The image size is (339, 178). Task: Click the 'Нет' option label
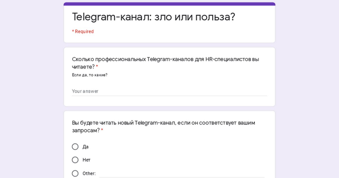[x=86, y=160]
